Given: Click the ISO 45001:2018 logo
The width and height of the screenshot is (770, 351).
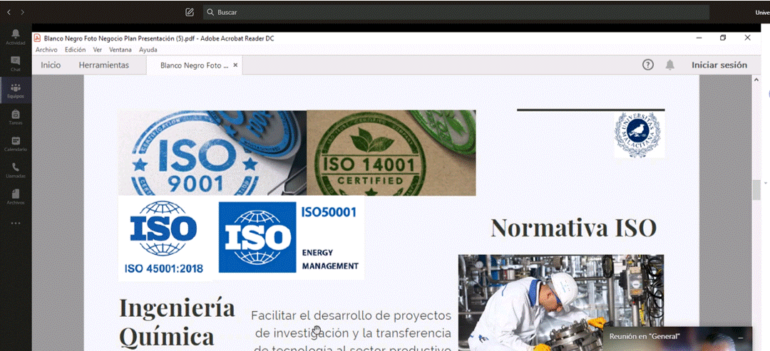Looking at the screenshot, I should pos(164,238).
